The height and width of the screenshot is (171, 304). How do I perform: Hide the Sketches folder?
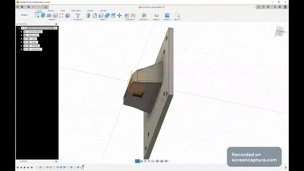(x=25, y=46)
